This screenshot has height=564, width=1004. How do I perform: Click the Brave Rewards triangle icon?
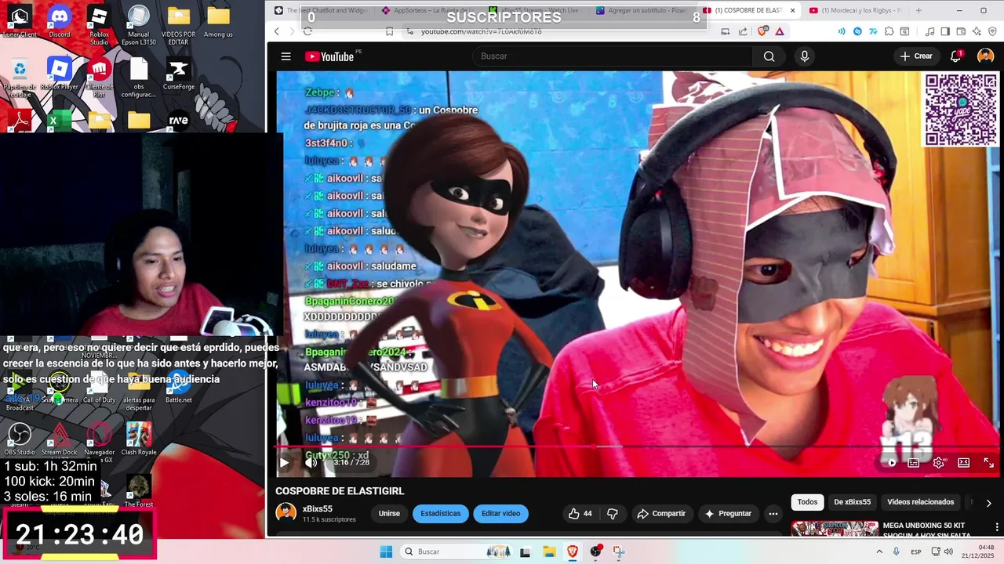[780, 31]
